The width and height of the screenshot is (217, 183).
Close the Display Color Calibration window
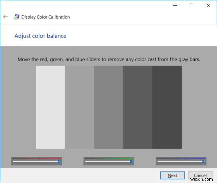pyautogui.click(x=208, y=5)
